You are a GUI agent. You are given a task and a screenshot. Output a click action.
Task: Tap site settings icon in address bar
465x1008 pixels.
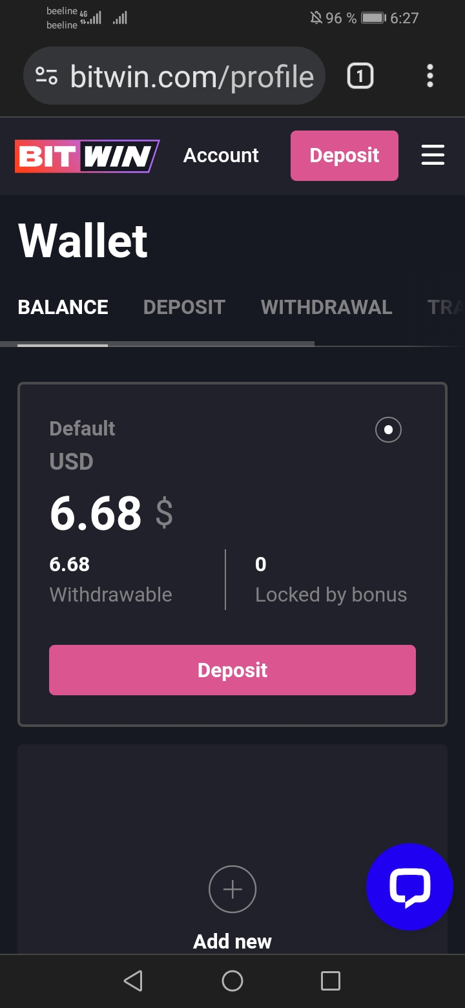pos(46,76)
